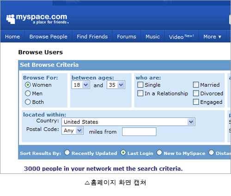Check the Divorced option
This screenshot has width=231, height=196.
click(x=196, y=93)
